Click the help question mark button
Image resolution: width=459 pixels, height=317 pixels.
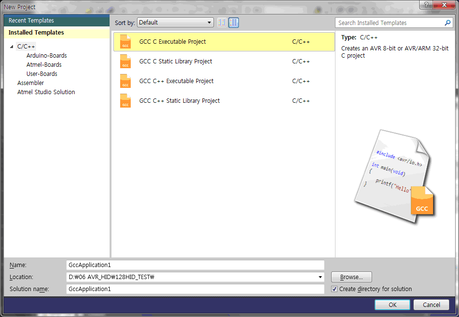(x=426, y=5)
